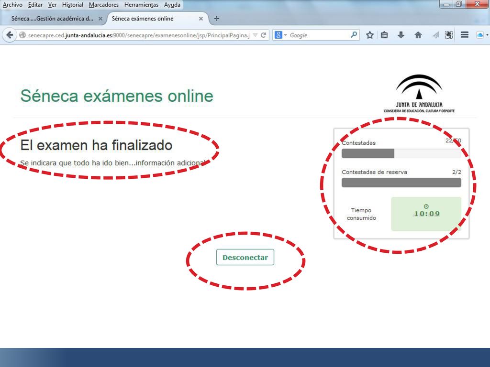The image size is (490, 367).
Task: Open the Google search engine selector
Action: [280, 35]
